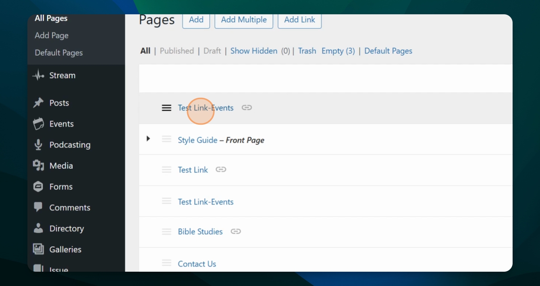Click the Front Page label after Style Guide

click(245, 140)
